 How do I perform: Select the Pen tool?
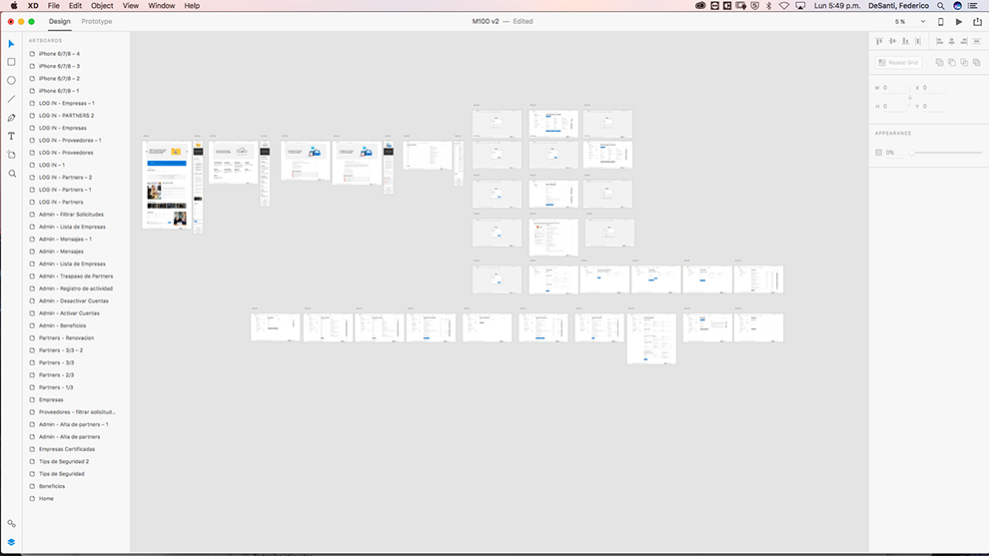pos(12,118)
